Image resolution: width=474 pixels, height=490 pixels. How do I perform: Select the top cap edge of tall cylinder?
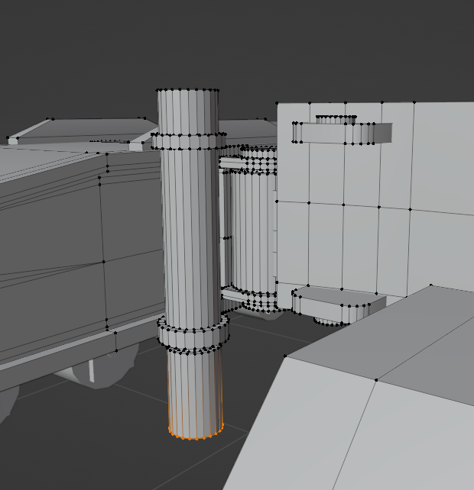[187, 90]
